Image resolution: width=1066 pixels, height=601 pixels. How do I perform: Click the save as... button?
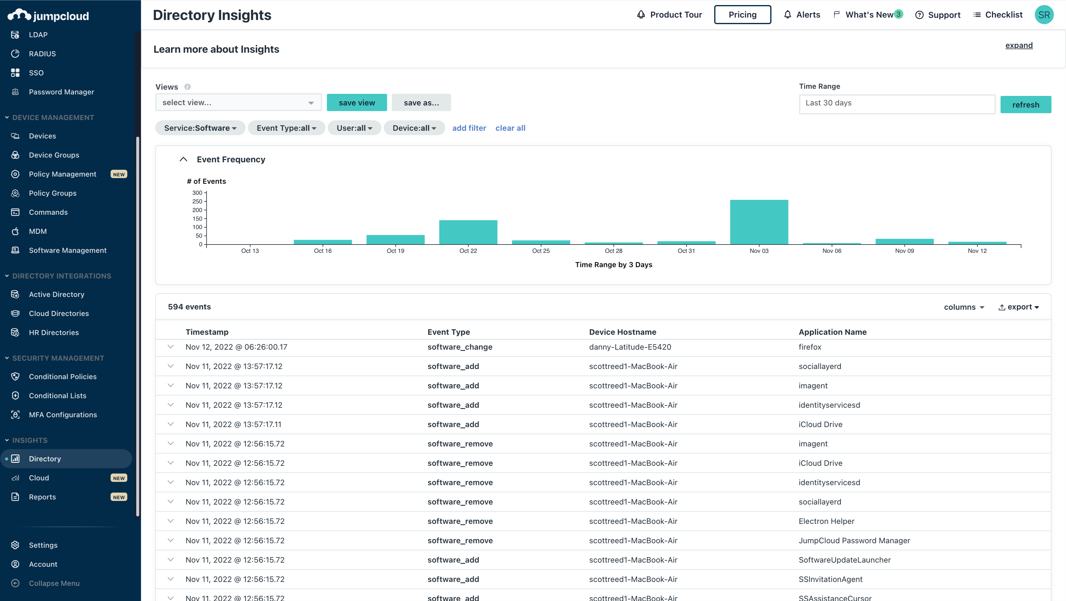pyautogui.click(x=421, y=102)
